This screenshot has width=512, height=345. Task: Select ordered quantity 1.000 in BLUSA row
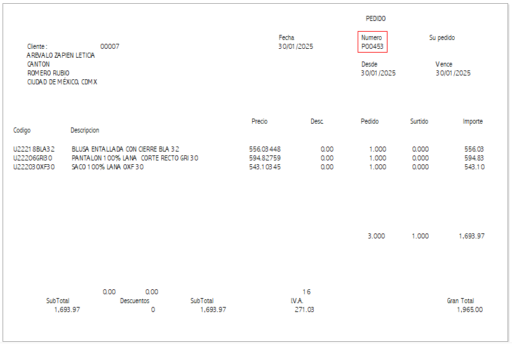click(378, 149)
